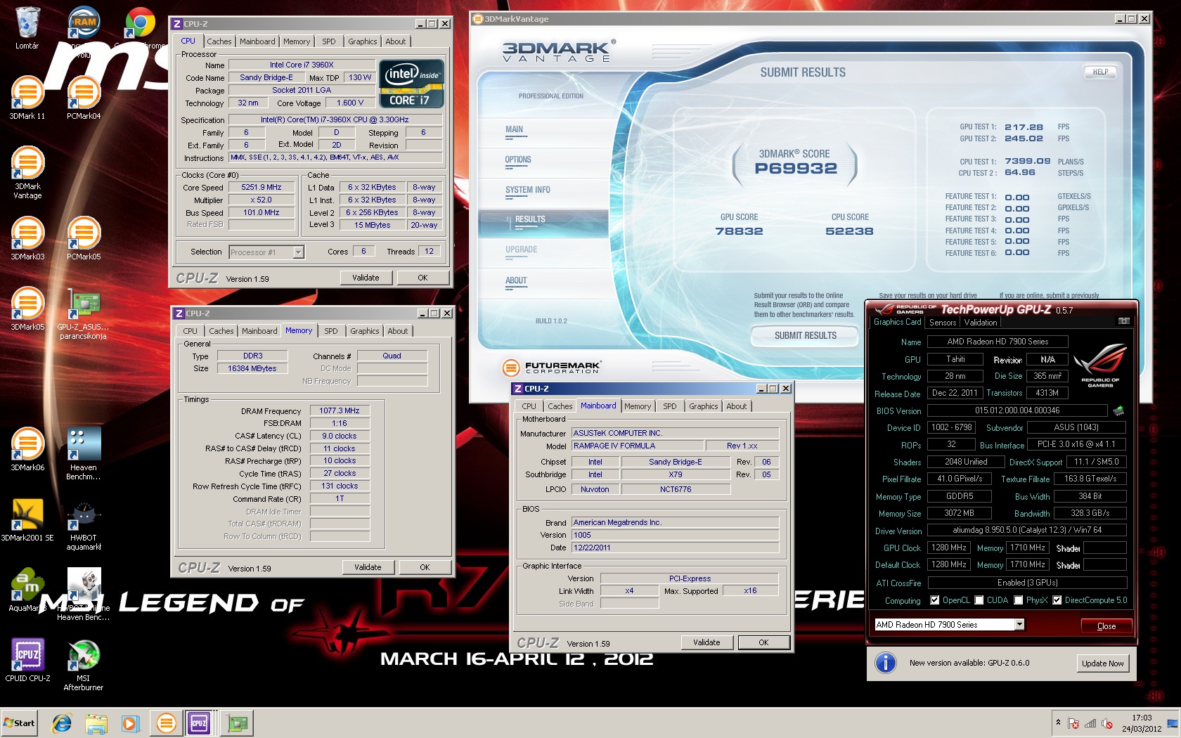Image resolution: width=1181 pixels, height=738 pixels.
Task: Open CPUID CPU-Z desktop icon
Action: [27, 661]
